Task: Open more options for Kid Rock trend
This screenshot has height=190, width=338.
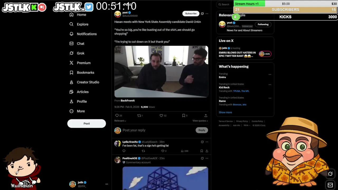Action: pos(270,85)
